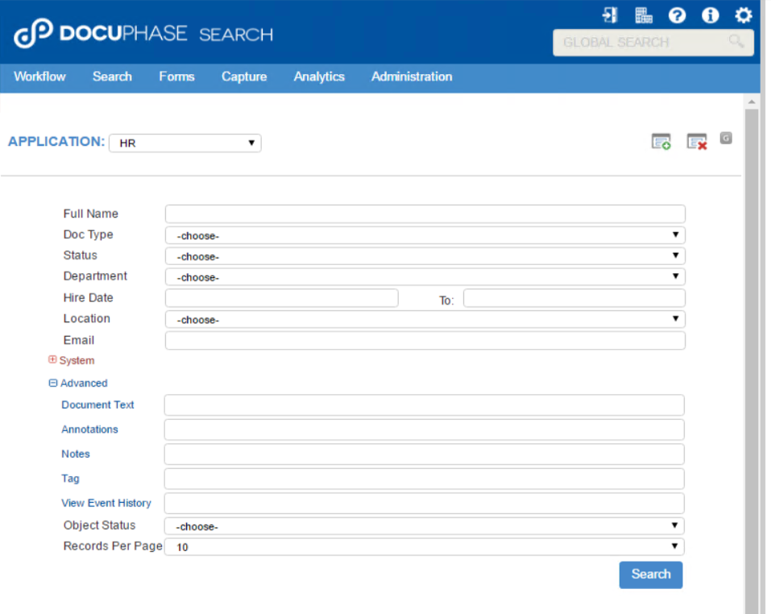
Task: Expand the System section
Action: pyautogui.click(x=53, y=360)
